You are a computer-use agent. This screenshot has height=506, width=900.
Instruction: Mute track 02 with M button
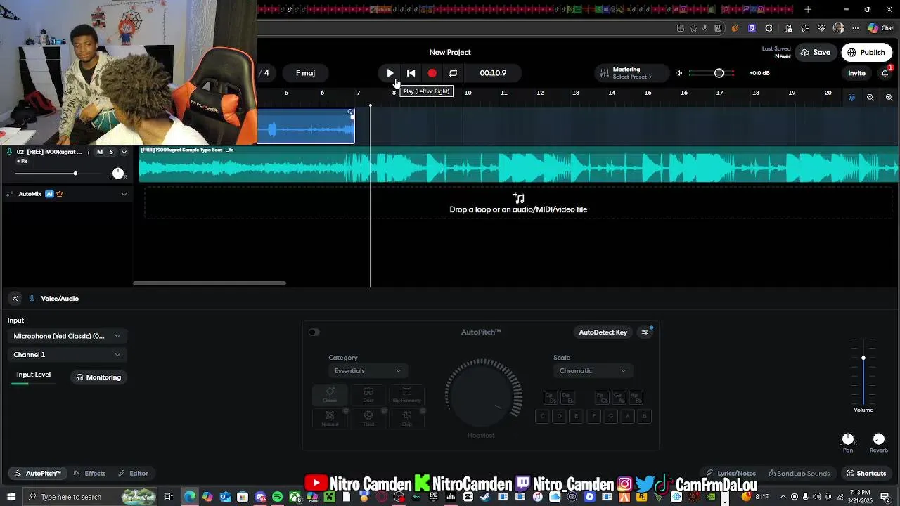tap(100, 152)
